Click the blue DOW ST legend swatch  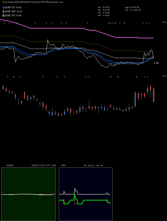pos(3,7)
